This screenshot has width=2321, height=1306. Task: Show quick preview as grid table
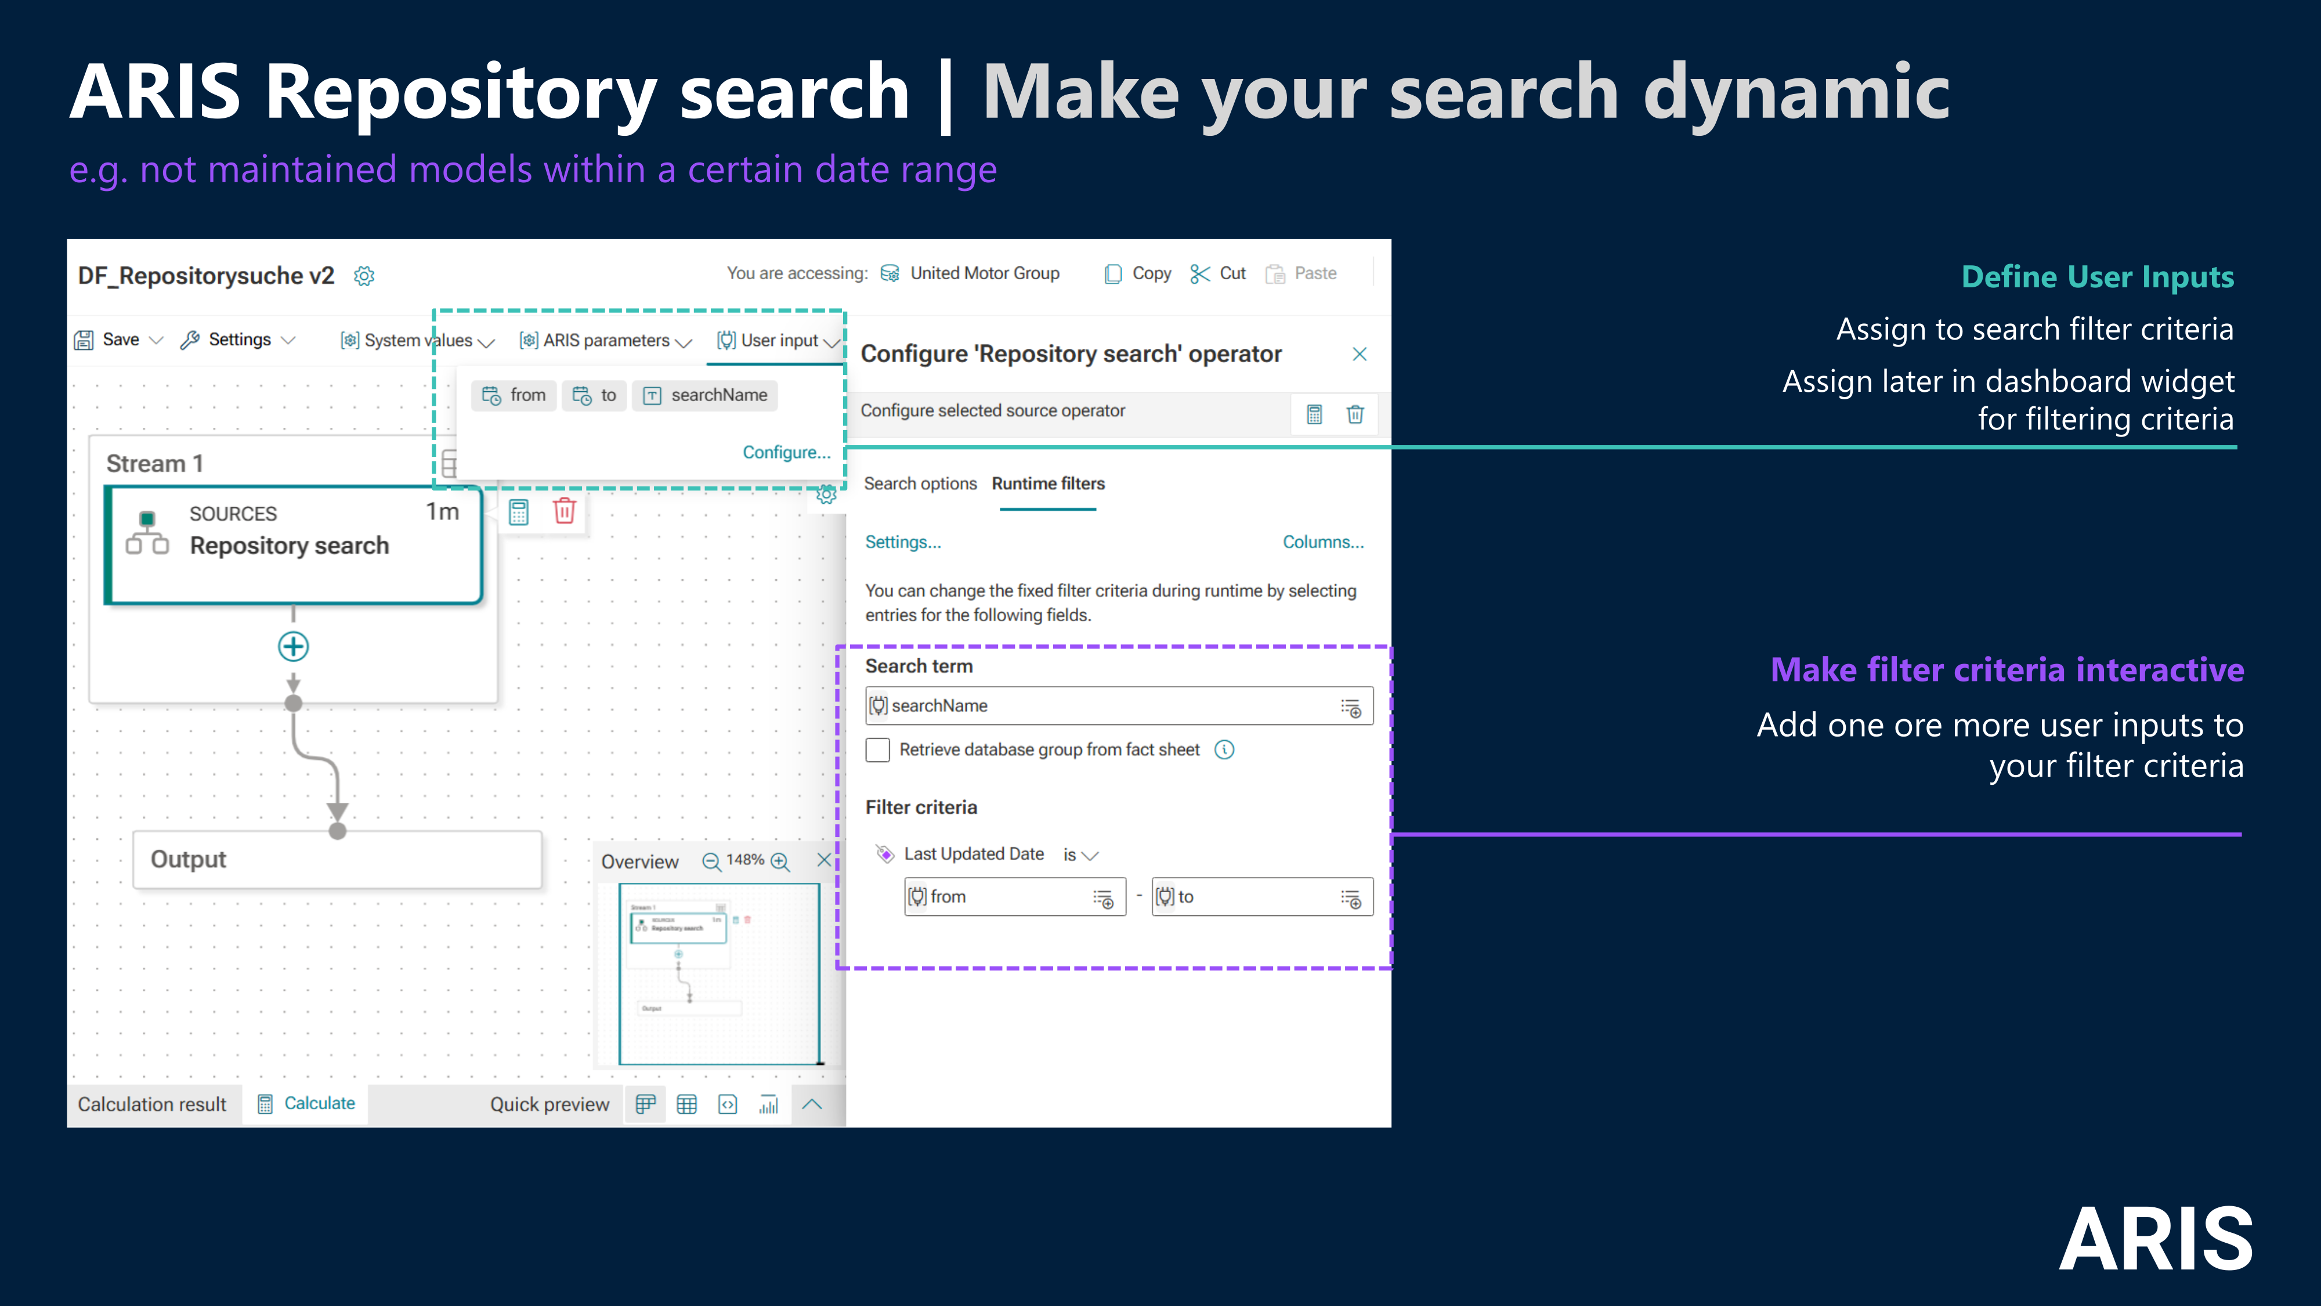tap(686, 1104)
